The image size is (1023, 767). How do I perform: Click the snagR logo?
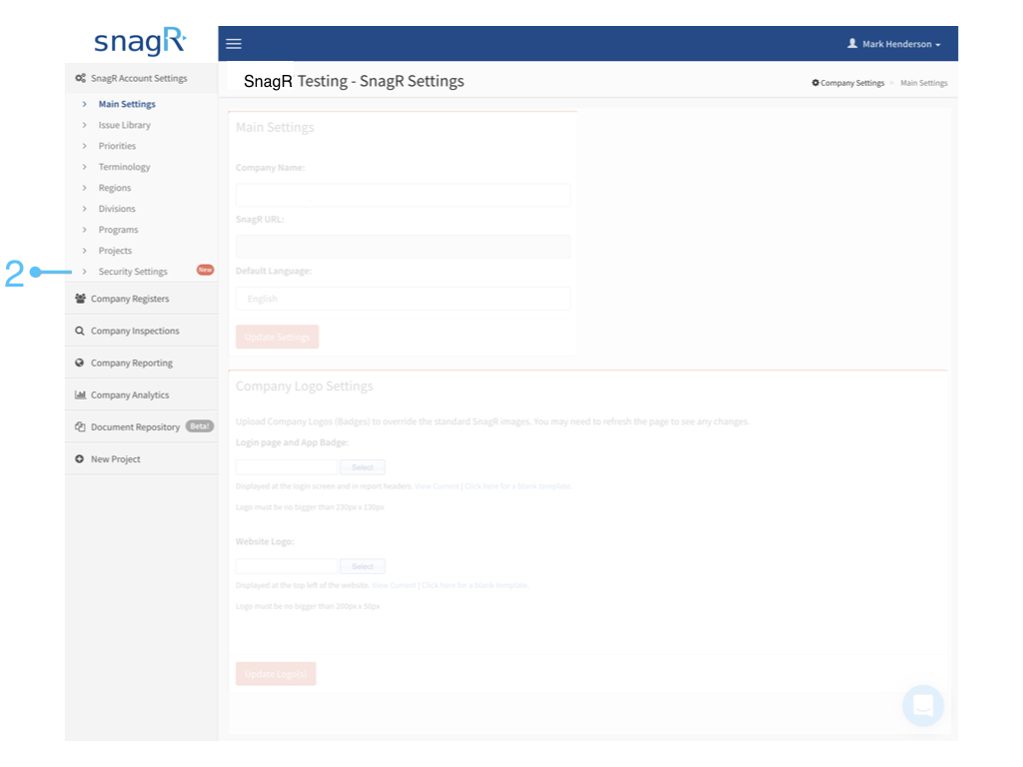(140, 41)
